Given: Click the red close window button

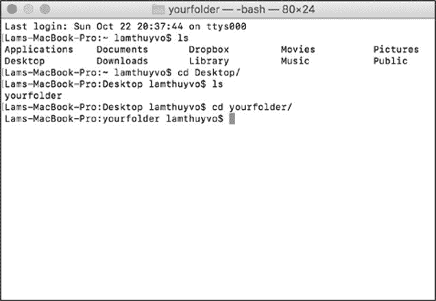Looking at the screenshot, I should click(x=12, y=10).
